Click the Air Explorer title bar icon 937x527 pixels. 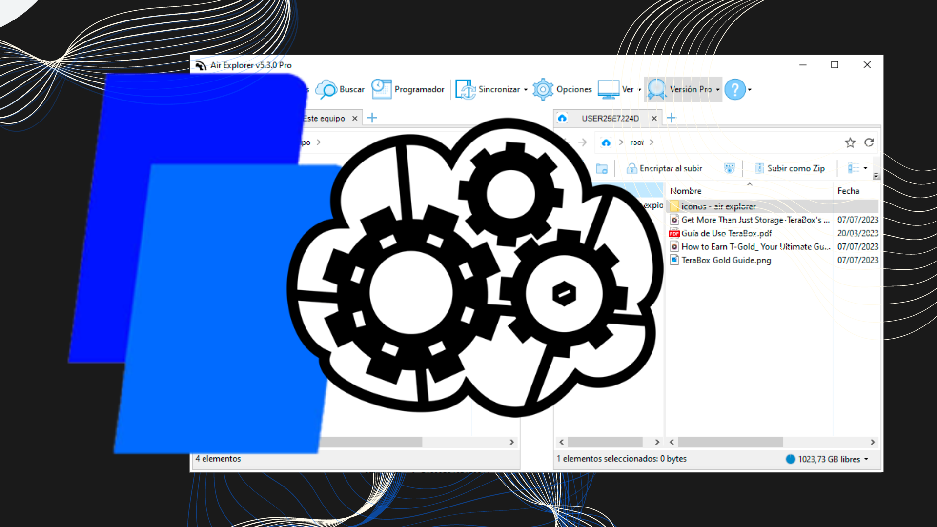[201, 65]
